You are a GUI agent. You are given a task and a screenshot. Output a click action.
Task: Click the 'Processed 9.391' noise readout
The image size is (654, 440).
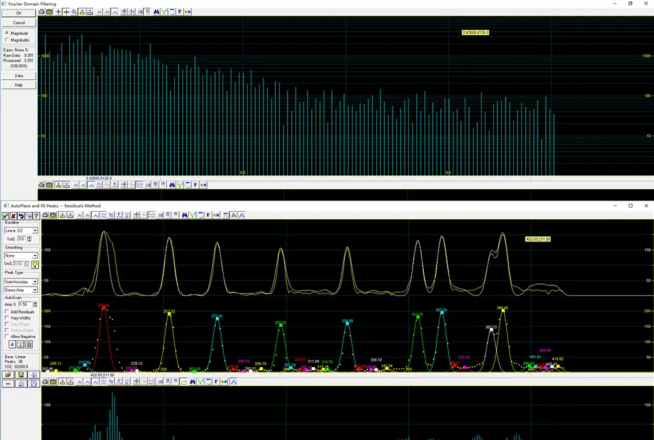[18, 60]
